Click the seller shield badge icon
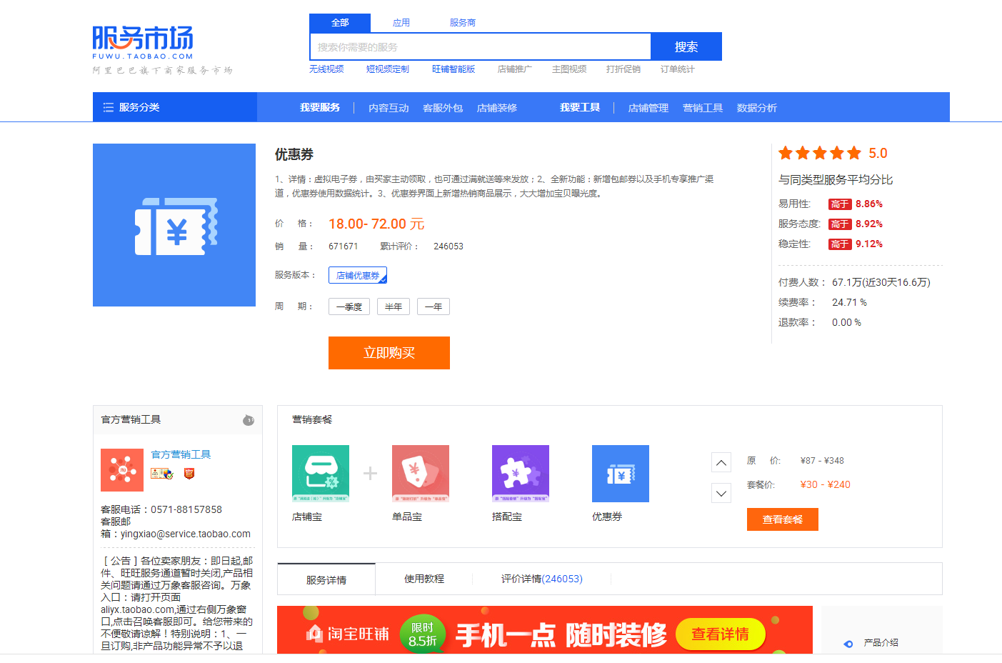 (x=189, y=473)
